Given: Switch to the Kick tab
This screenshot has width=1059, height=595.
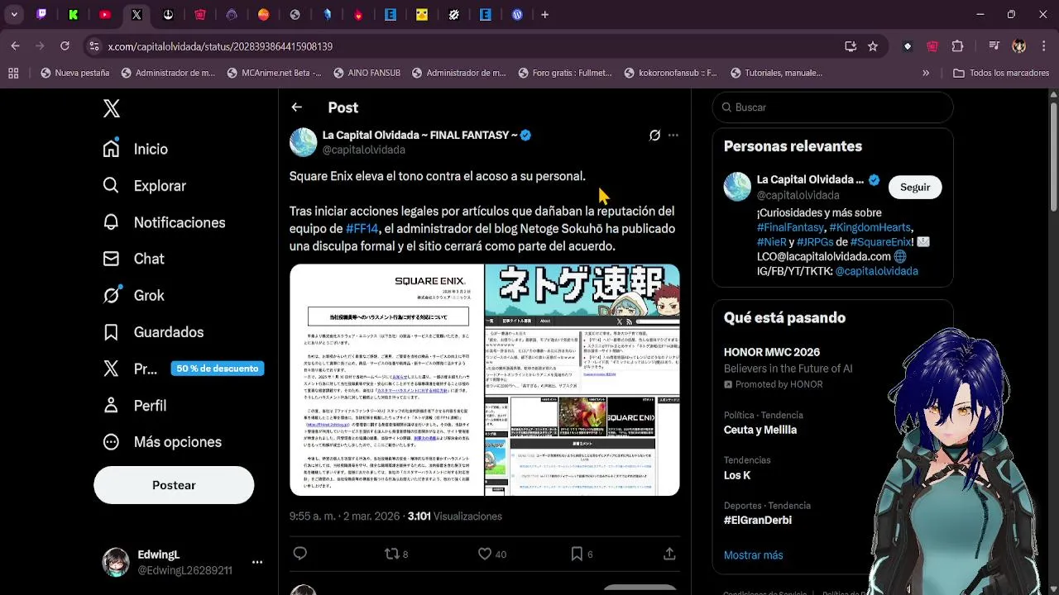Looking at the screenshot, I should pyautogui.click(x=73, y=15).
